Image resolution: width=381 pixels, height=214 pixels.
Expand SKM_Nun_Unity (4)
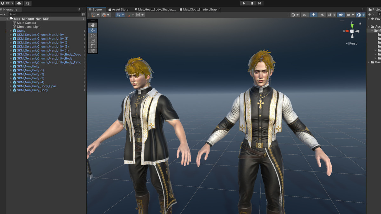click(11, 82)
